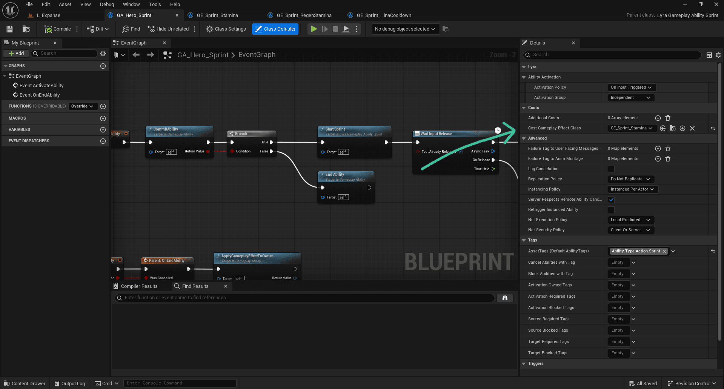Open play options menu dots
The height and width of the screenshot is (389, 724).
click(357, 29)
